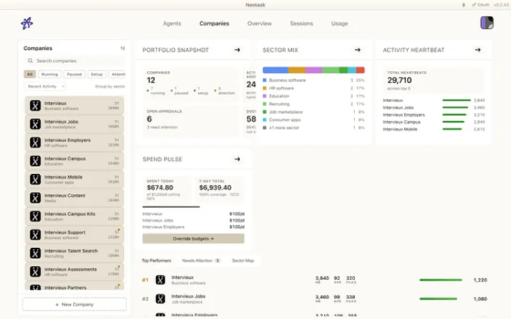
Task: Open Activity Heartbeat via its arrow icon
Action: point(478,50)
